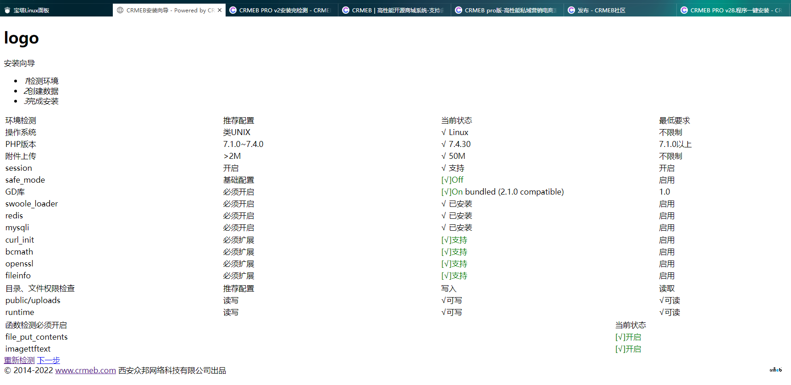Click the GD库 row label
Screen dimensions: 791x385
coord(15,192)
